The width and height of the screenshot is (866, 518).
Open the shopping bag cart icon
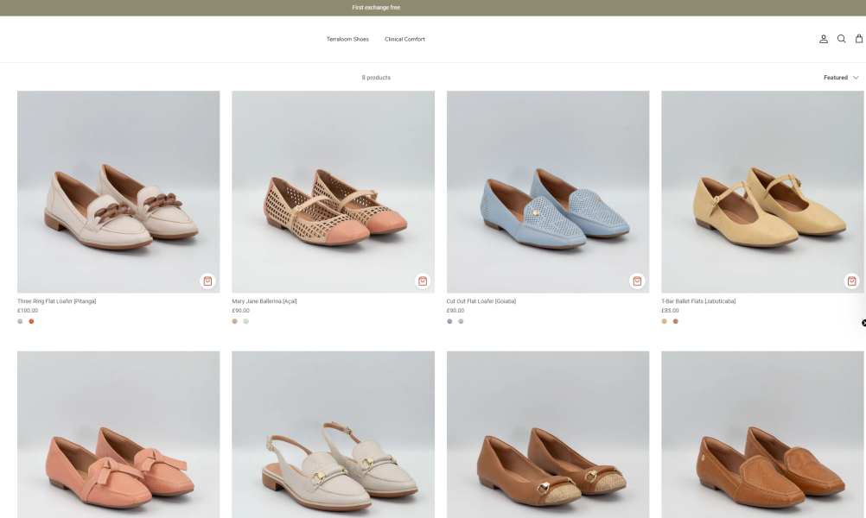coord(858,39)
